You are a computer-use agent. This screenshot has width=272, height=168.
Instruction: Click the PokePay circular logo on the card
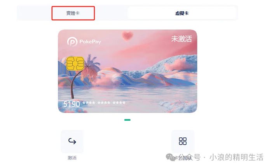72,42
